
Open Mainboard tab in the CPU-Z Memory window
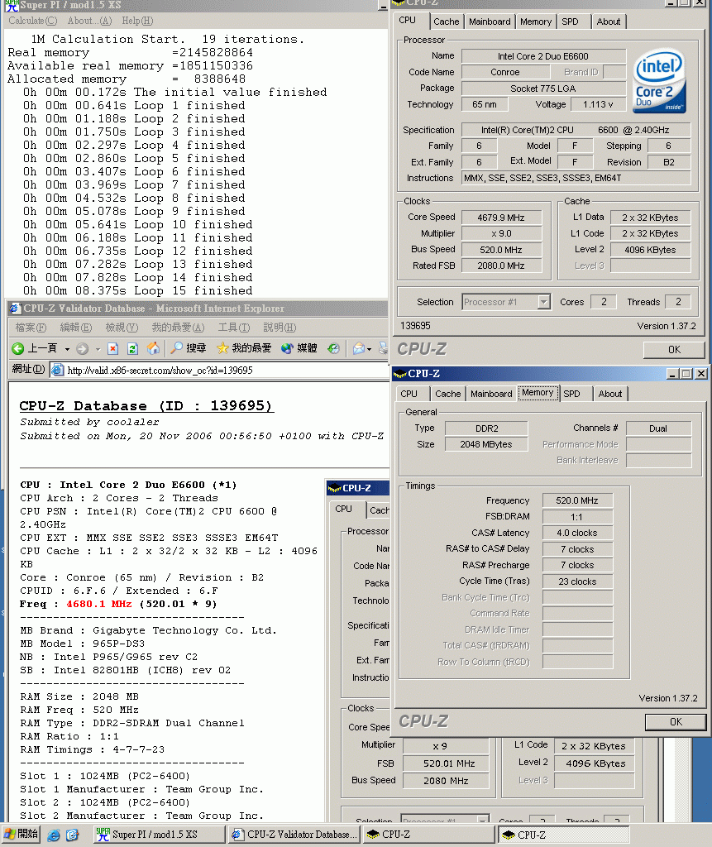491,394
